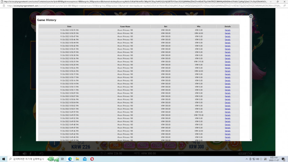Select the 11/26/2022 8:50:16 PM date cell
The image size is (288, 162).
coord(69,80)
